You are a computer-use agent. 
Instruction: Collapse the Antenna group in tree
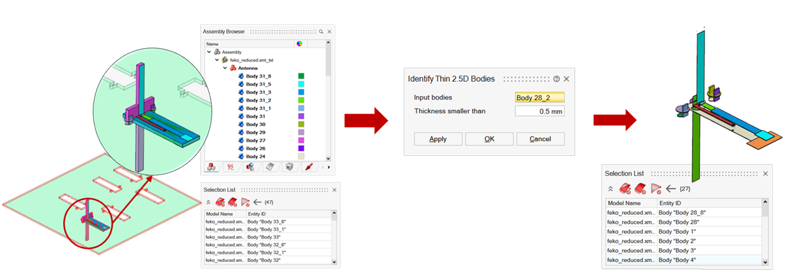click(225, 68)
